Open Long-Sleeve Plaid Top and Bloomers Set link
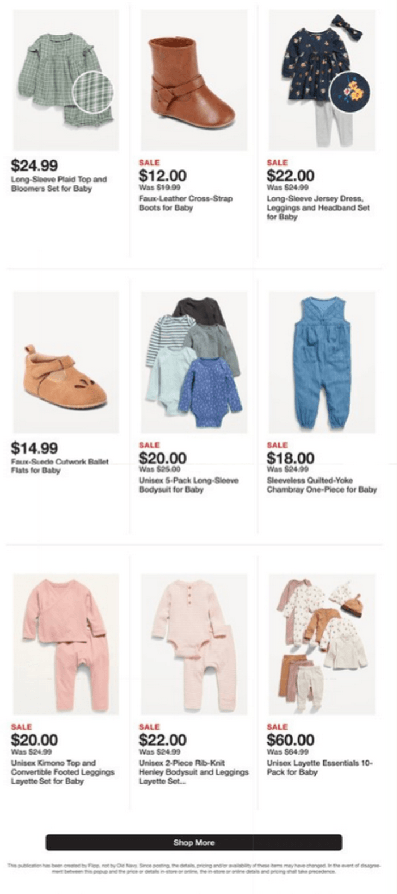This screenshot has height=894, width=397. 59,184
